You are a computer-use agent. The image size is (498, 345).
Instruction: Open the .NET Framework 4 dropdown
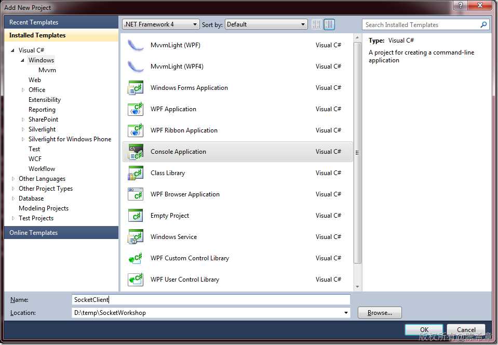pos(160,24)
